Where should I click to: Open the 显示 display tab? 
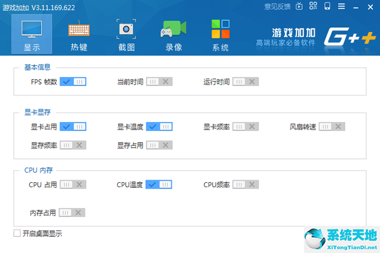32,34
